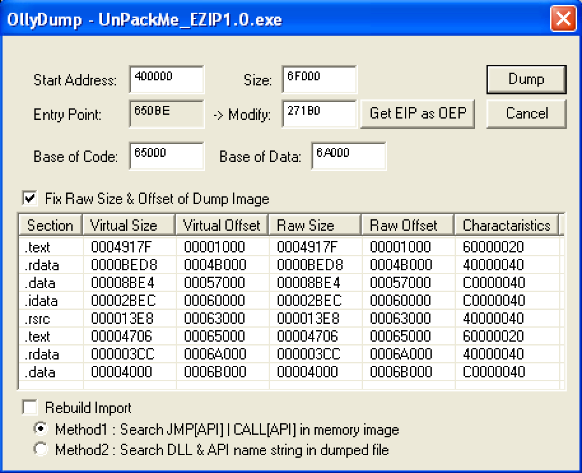The height and width of the screenshot is (473, 582).
Task: Focus the Size input field
Action: coord(319,80)
